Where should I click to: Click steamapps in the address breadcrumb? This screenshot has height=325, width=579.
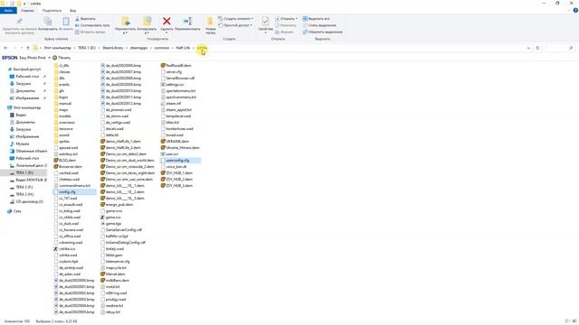pyautogui.click(x=138, y=48)
